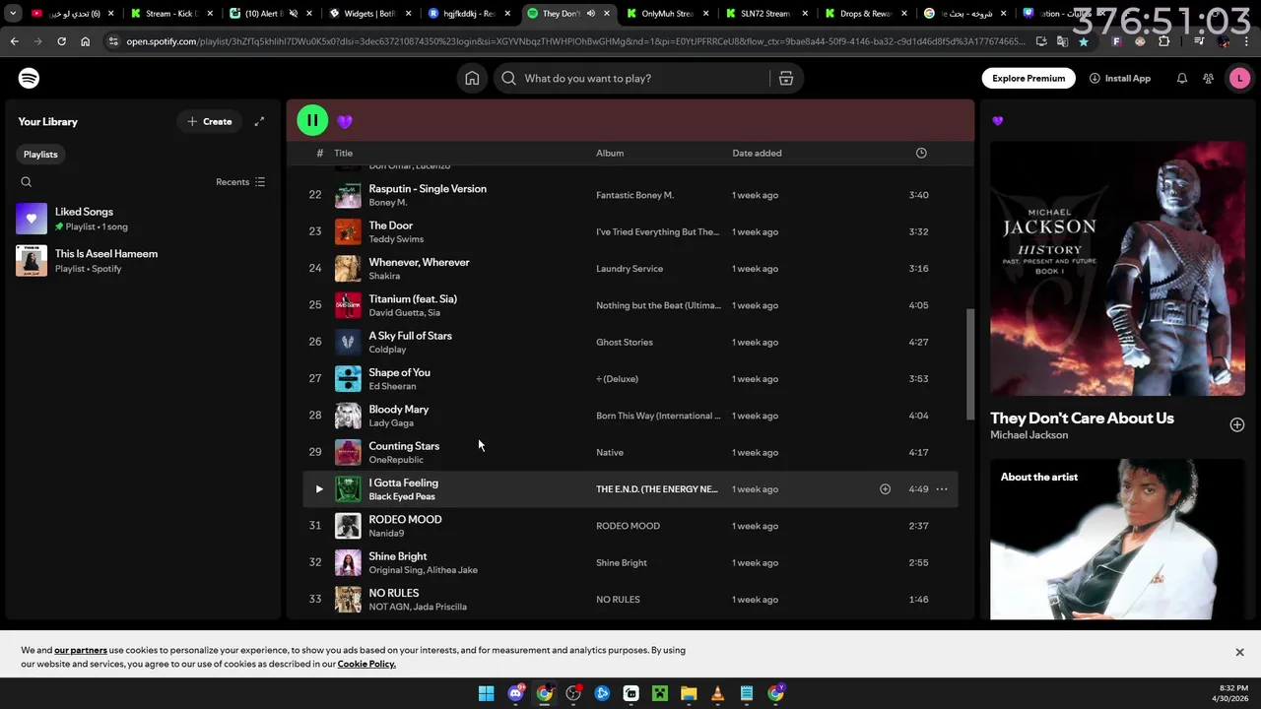1261x709 pixels.
Task: Click the Spotify logo
Action: 29,78
